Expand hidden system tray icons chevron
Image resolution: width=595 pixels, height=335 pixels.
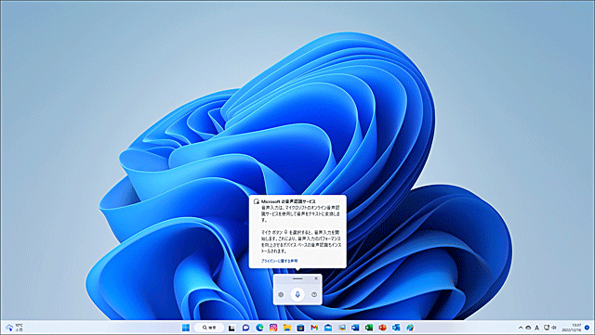[x=521, y=328]
